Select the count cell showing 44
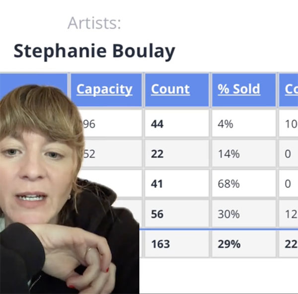 [177, 123]
